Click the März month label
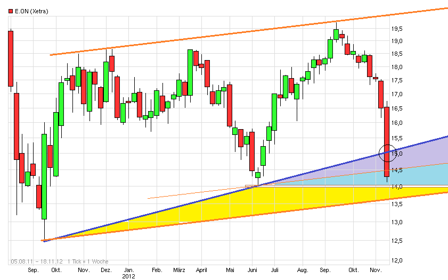This screenshot has height=280, width=448. coord(179,270)
